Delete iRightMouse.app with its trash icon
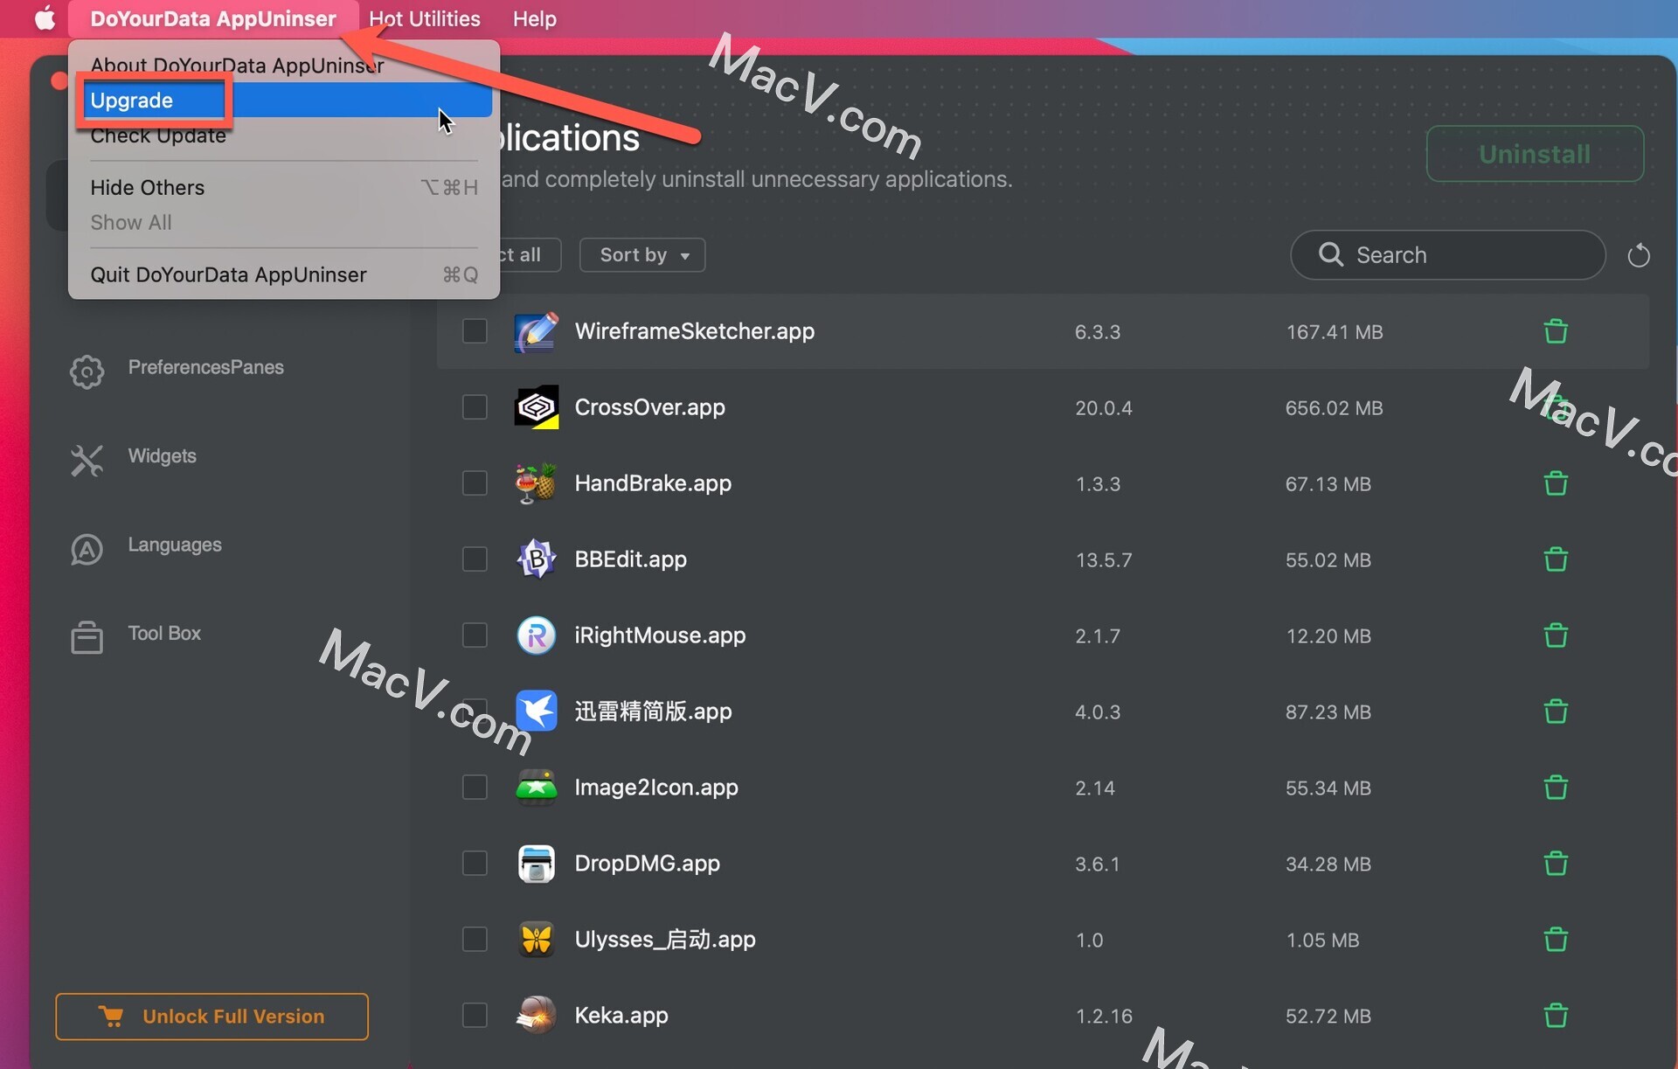Screen dimensions: 1678x1069 1555,635
